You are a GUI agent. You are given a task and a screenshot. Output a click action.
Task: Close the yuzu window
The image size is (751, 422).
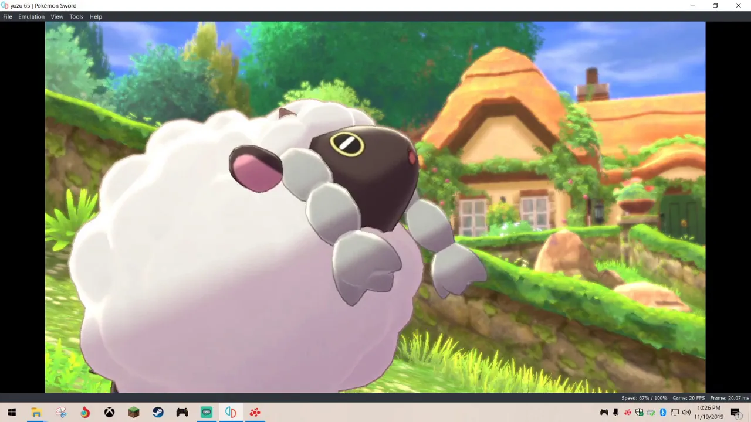click(x=738, y=5)
